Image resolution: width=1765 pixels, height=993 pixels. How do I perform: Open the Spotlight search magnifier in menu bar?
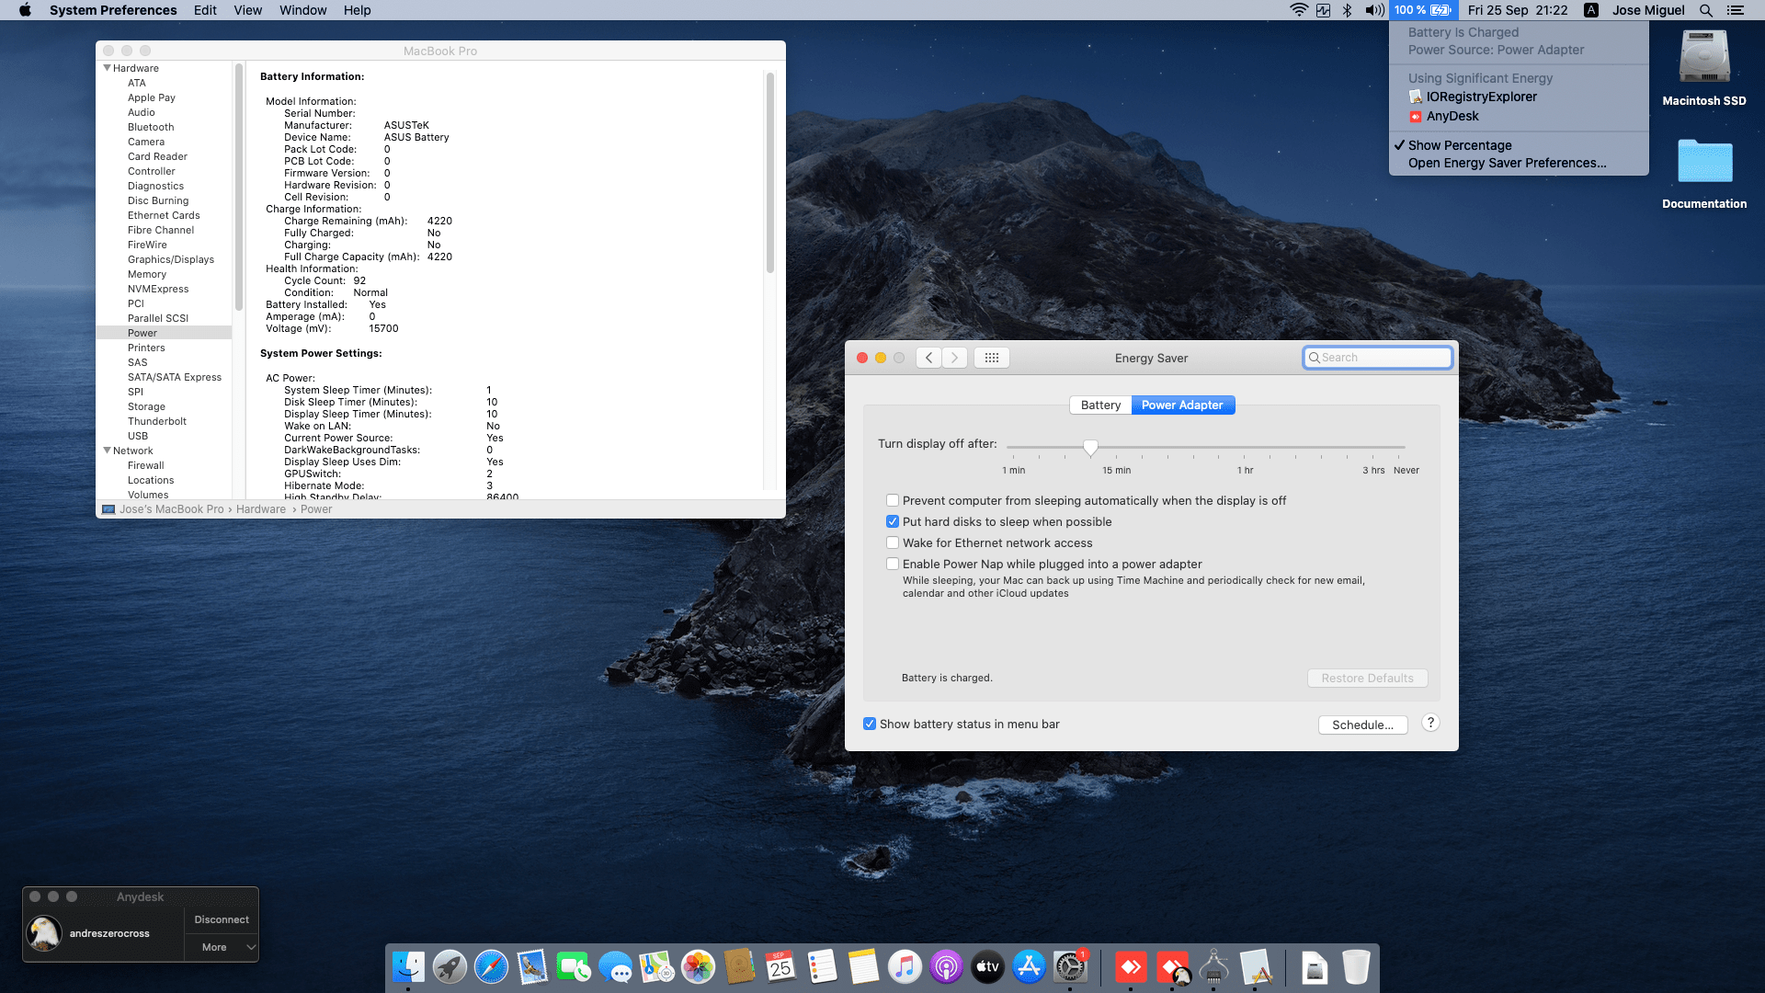pos(1705,10)
